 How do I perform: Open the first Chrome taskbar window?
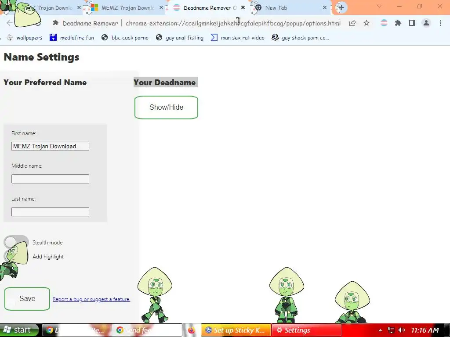click(77, 330)
